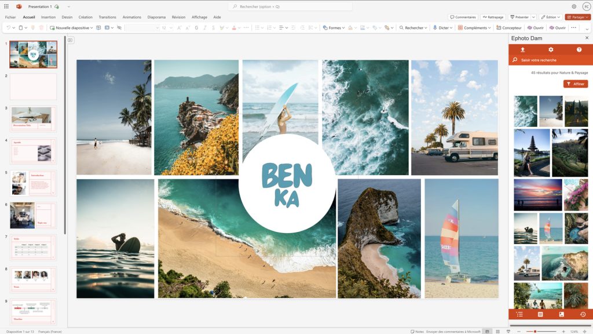Click the shape fill color icon
Viewport: 593px width, 334px height.
pyautogui.click(x=350, y=28)
